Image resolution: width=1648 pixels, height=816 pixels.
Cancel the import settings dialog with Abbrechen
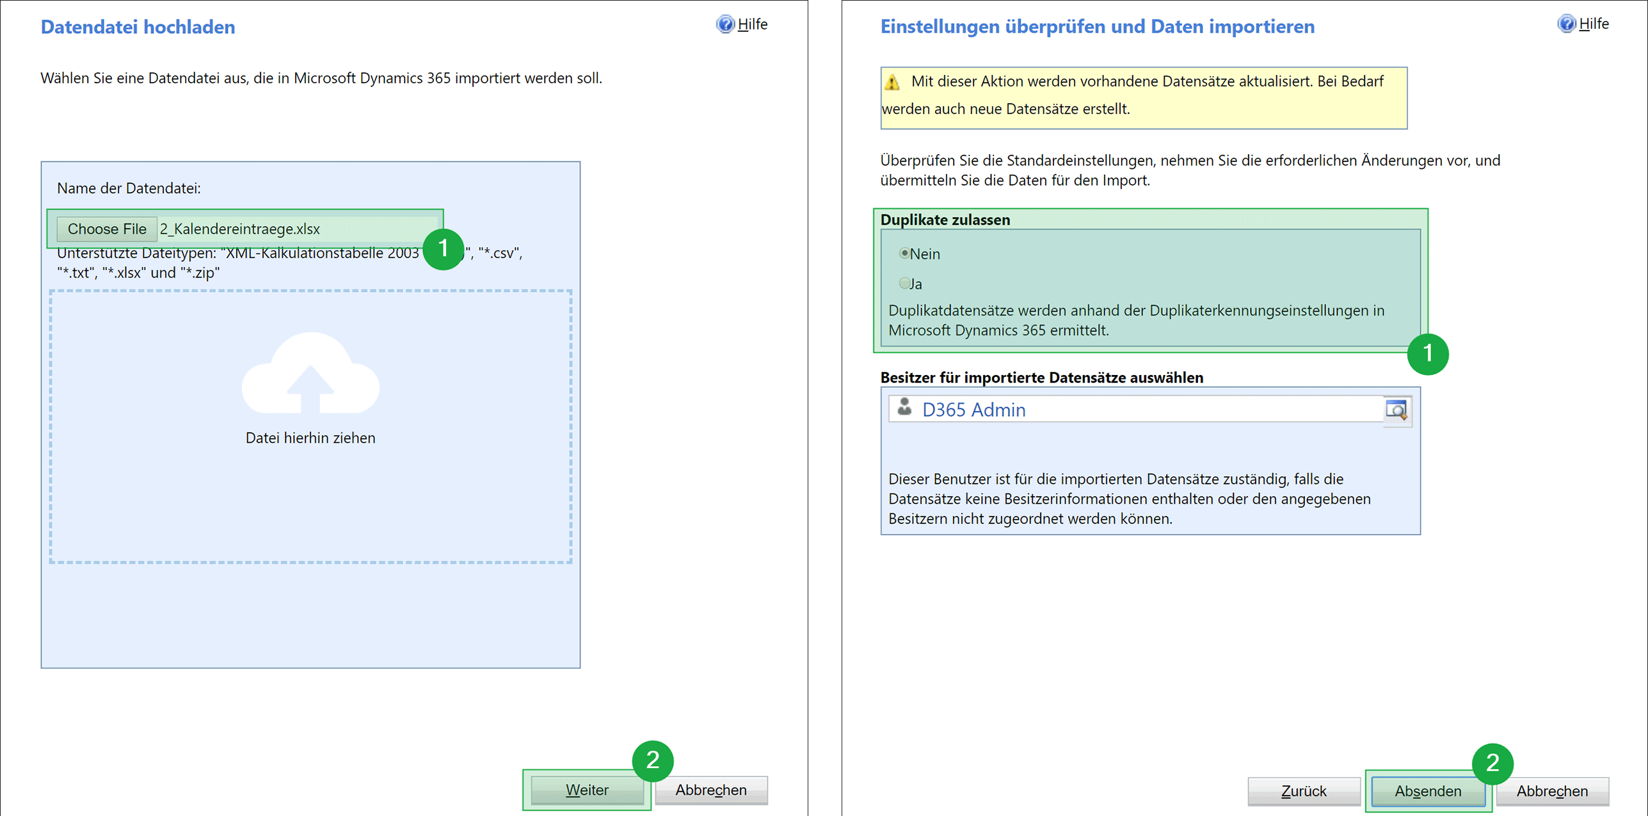pos(1551,791)
